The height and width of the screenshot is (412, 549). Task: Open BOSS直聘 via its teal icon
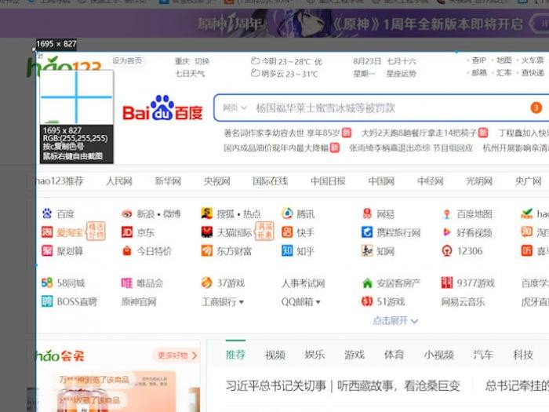(47, 301)
